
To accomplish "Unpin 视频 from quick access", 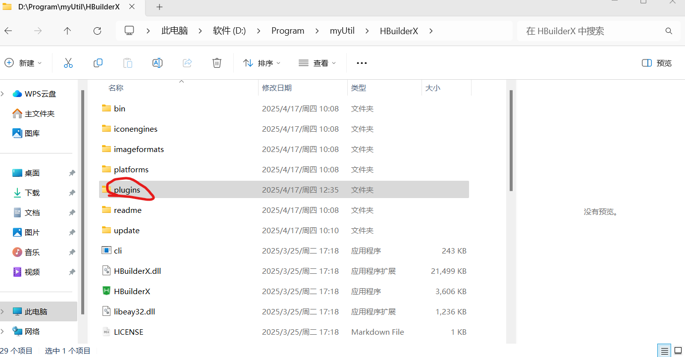I will pyautogui.click(x=72, y=272).
